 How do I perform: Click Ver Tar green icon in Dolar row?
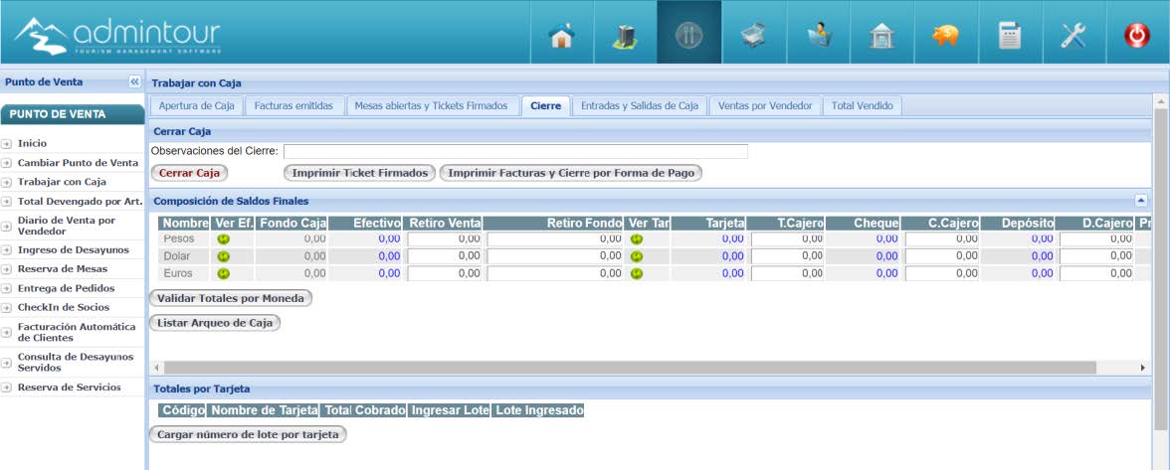tap(636, 256)
